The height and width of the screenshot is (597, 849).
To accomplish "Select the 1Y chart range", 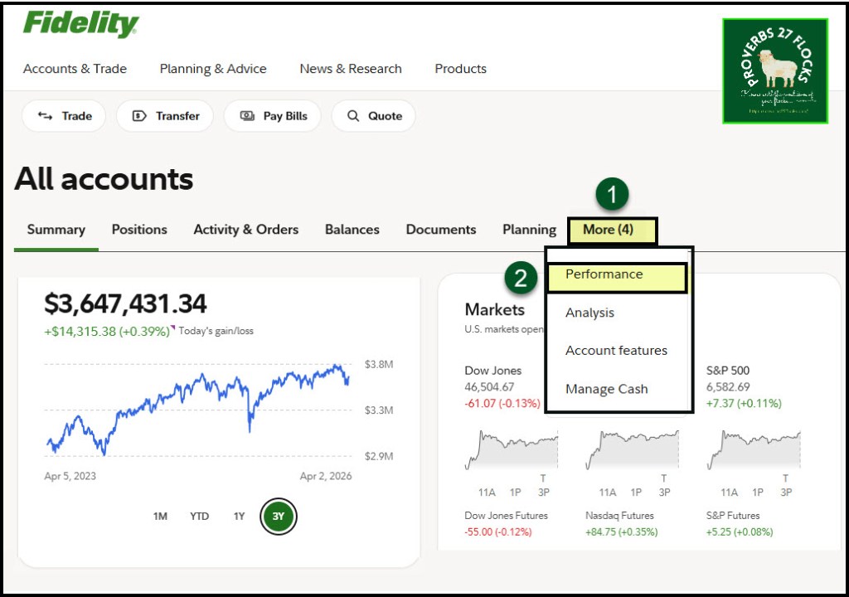I will pos(239,517).
